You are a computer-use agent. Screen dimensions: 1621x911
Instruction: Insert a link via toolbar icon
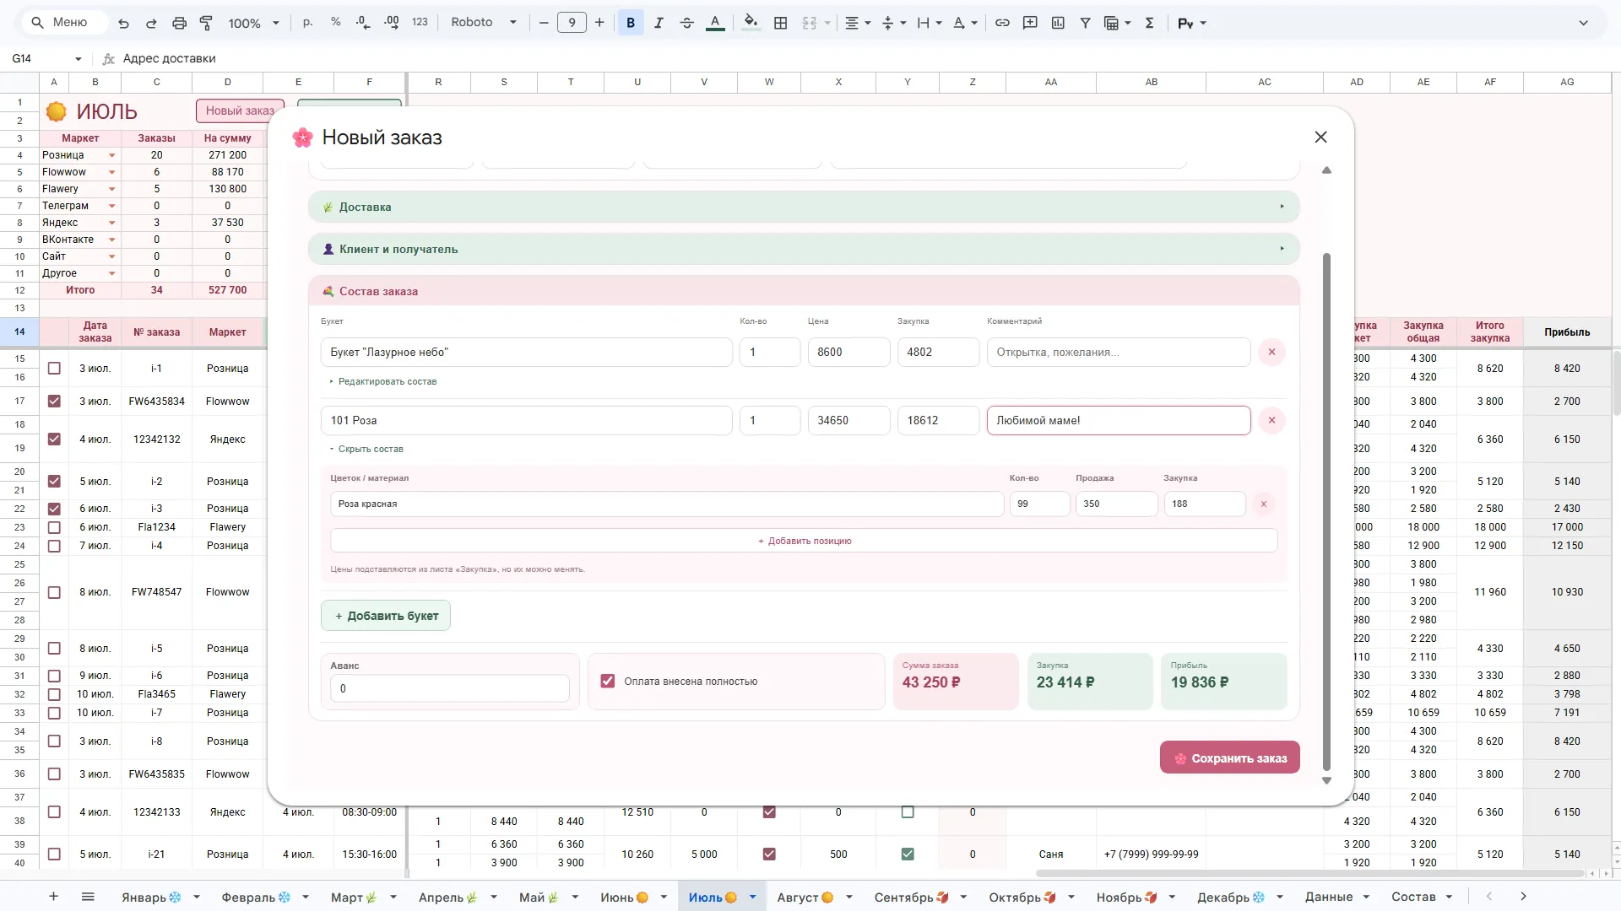pyautogui.click(x=1002, y=23)
